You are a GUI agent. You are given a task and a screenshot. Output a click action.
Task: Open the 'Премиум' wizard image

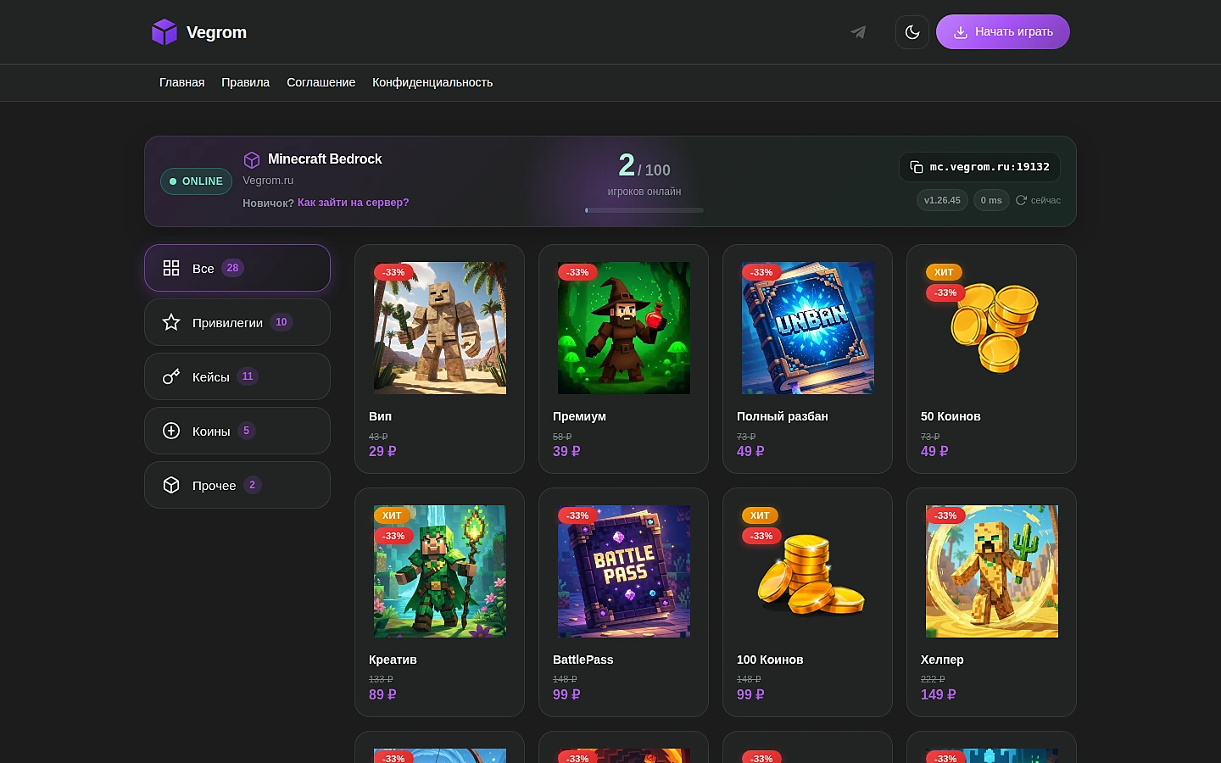624,328
